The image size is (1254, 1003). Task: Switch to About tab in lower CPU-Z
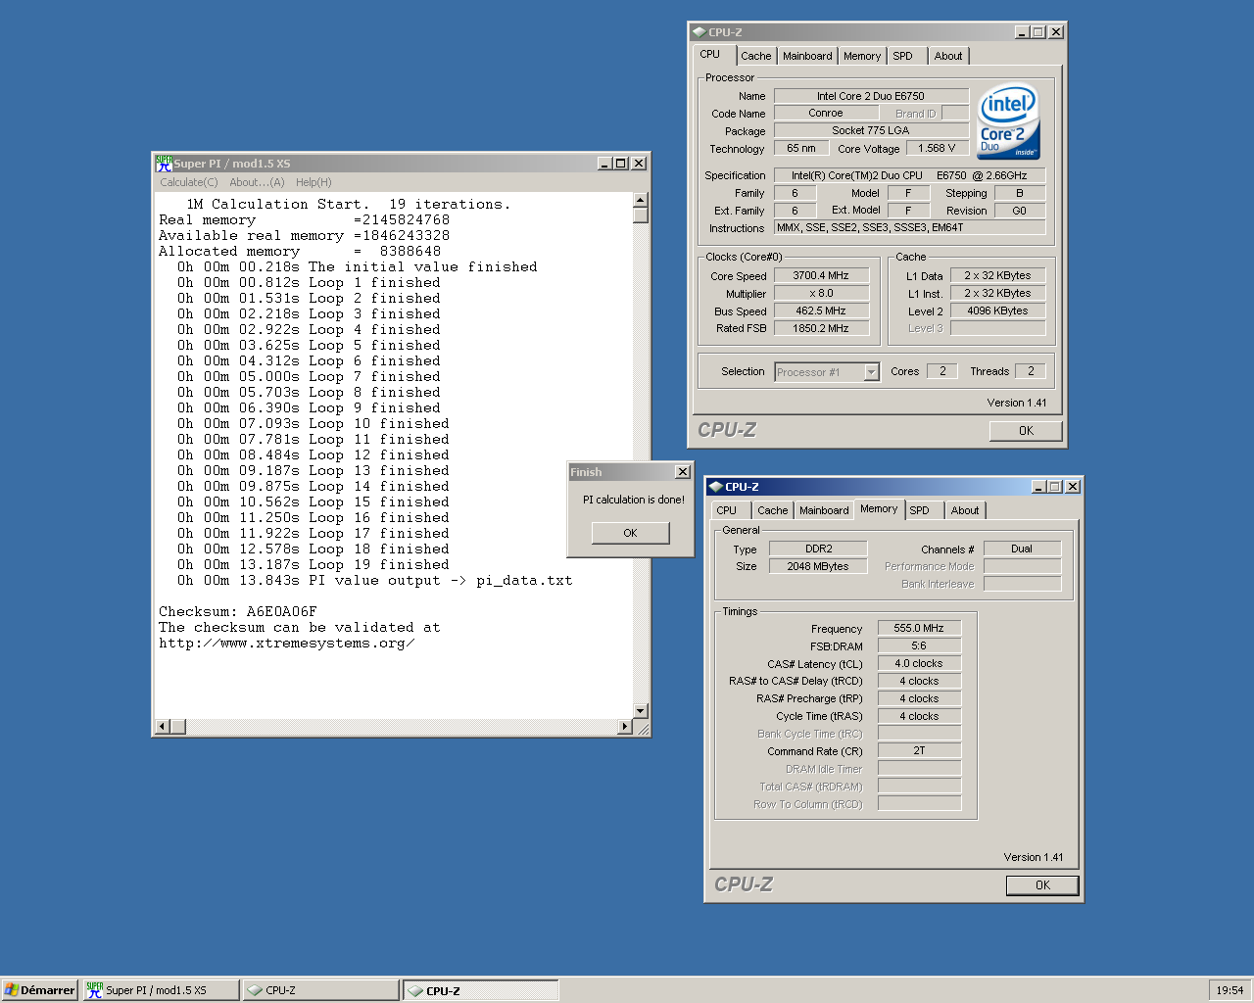[x=965, y=510]
